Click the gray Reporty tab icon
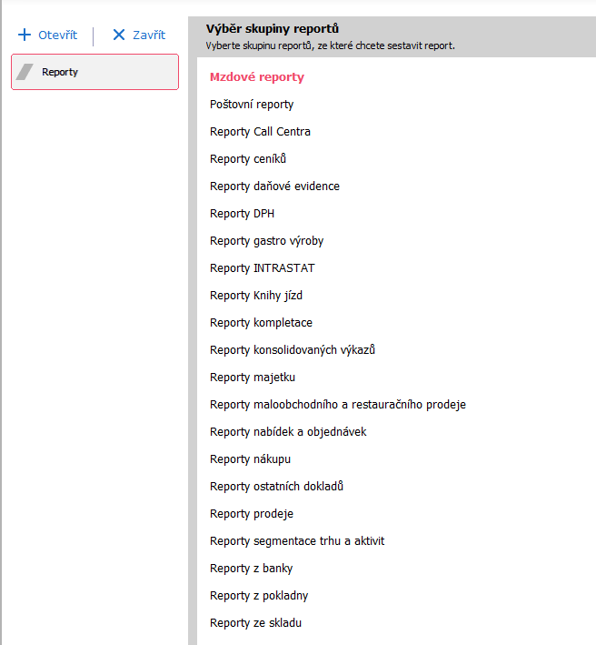The height and width of the screenshot is (645, 596). pos(25,72)
